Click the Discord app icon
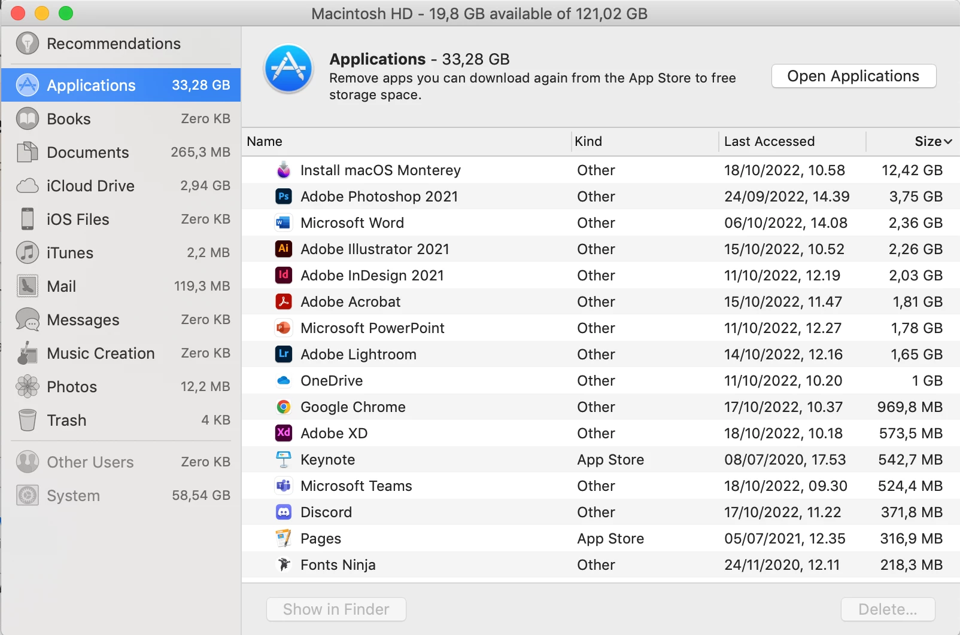 click(x=284, y=512)
